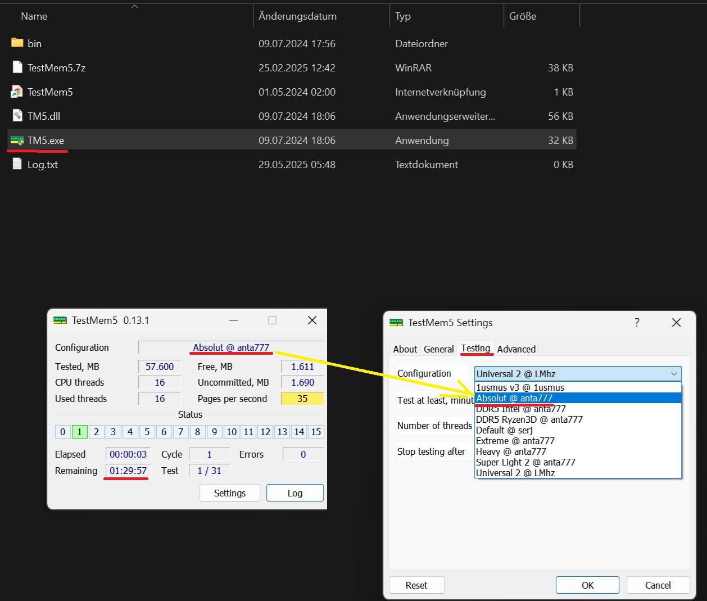This screenshot has width=707, height=601.
Task: Click the TM5.dll file icon
Action: [17, 116]
